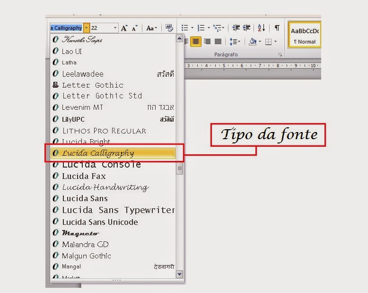Click the Decrease Indent icon
Image resolution: width=368 pixels, height=293 pixels.
tap(236, 28)
